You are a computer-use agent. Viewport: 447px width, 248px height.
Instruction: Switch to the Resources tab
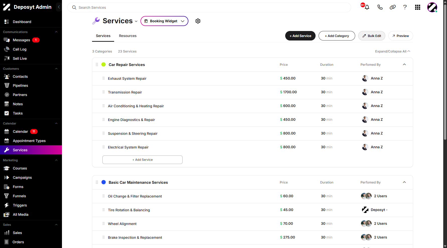tap(128, 36)
